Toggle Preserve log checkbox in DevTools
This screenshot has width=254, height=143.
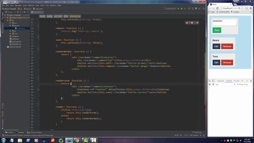tap(238, 85)
